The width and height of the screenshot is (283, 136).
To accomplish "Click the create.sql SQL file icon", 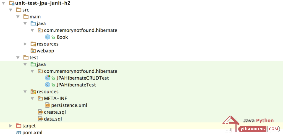I will point(40,112).
